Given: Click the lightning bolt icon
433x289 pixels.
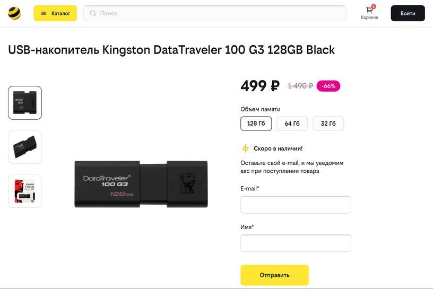Looking at the screenshot, I should coord(245,148).
